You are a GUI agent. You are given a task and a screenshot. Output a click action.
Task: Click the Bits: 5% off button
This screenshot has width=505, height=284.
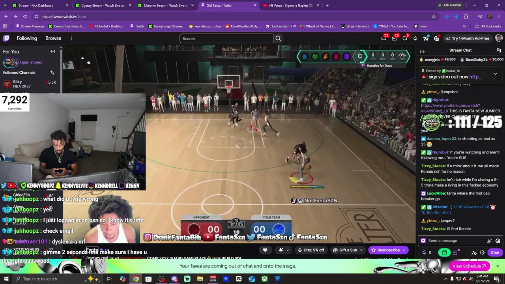311,250
